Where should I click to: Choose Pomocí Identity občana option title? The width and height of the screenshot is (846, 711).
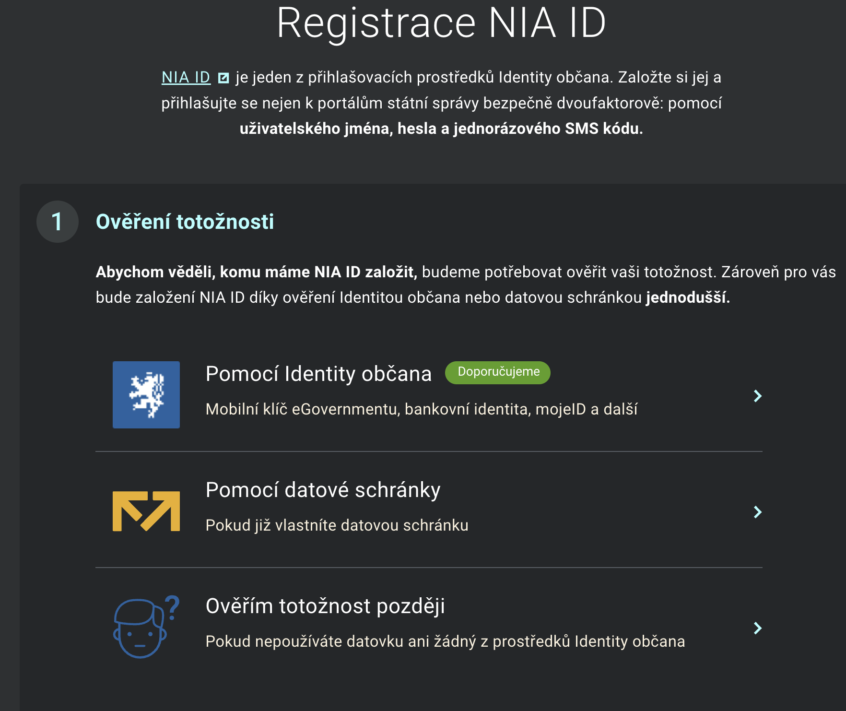[318, 374]
